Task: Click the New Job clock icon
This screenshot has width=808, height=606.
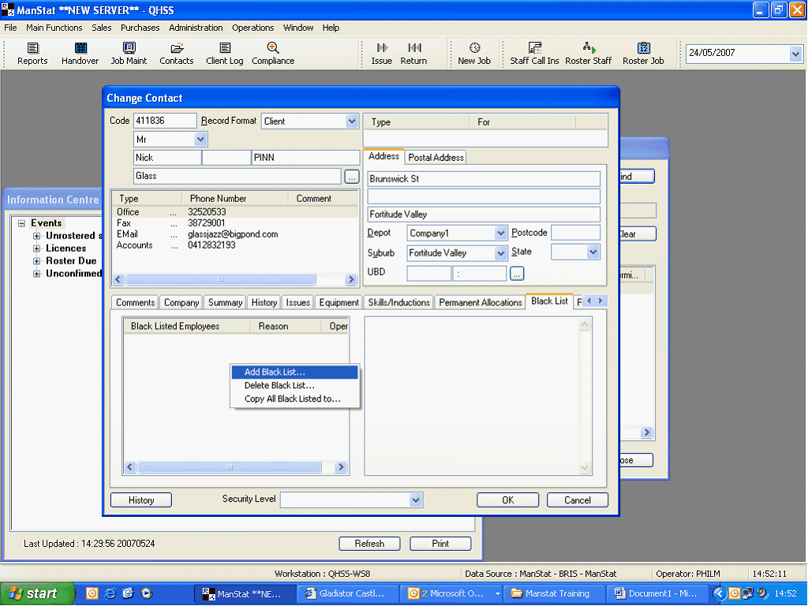Action: (474, 54)
